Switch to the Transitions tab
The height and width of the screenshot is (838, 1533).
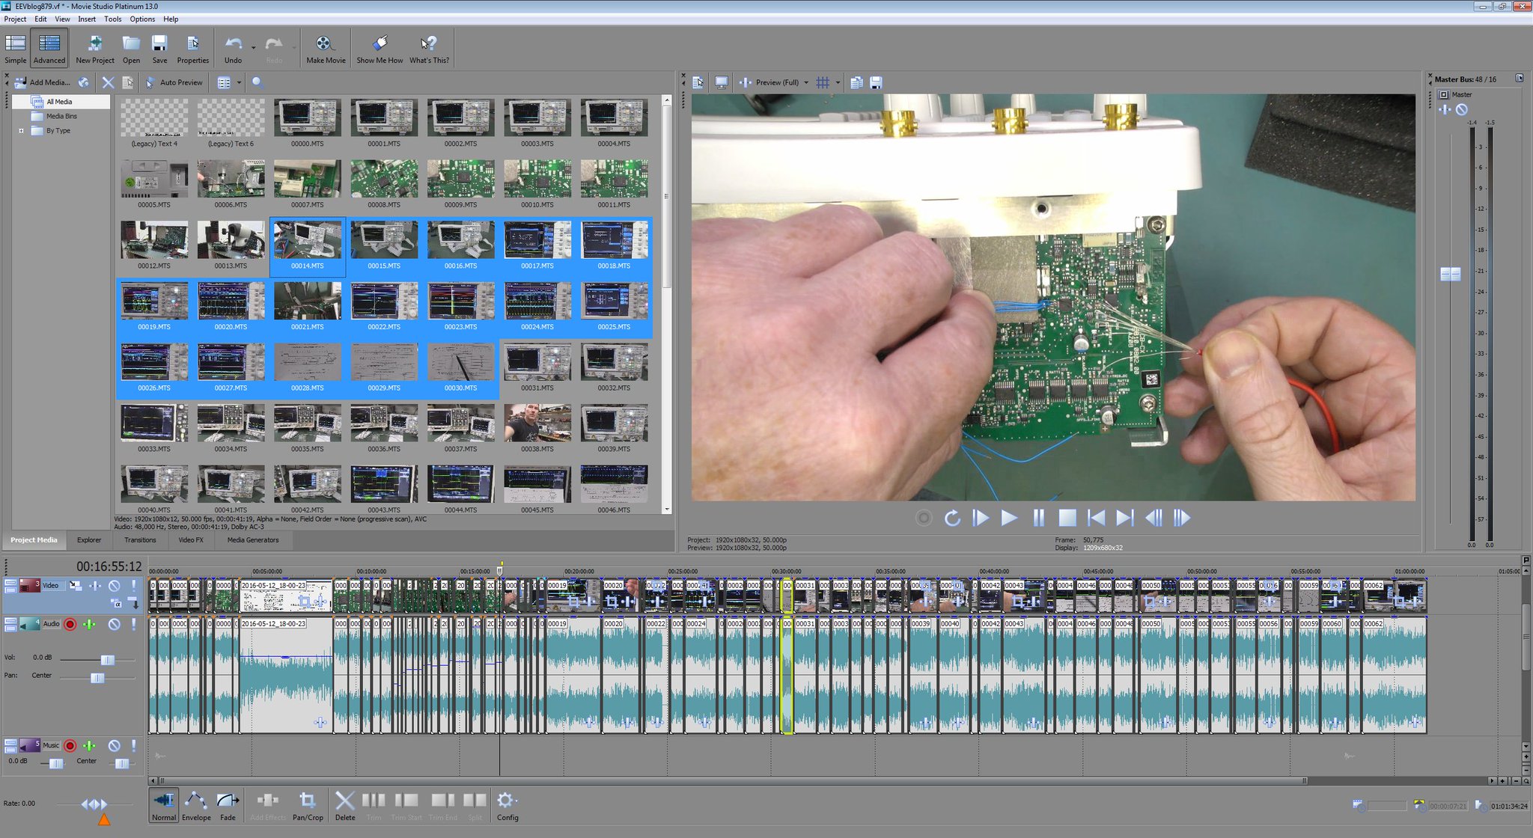140,540
